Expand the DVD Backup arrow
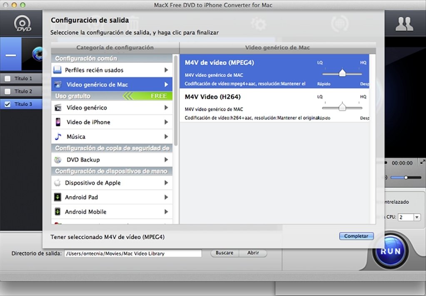 (x=166, y=160)
